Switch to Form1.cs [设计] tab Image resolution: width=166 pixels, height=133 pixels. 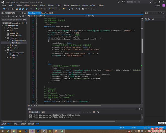tap(47, 13)
